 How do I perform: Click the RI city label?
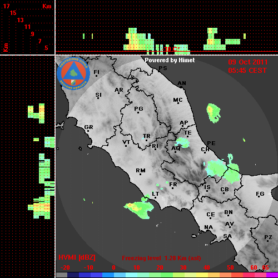tap(155, 146)
